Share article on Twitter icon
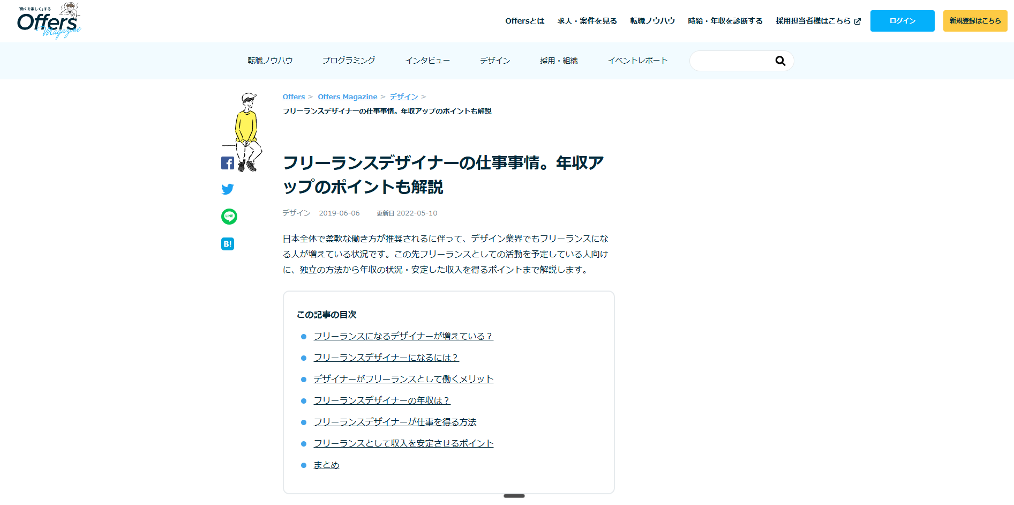1014x505 pixels. [228, 189]
